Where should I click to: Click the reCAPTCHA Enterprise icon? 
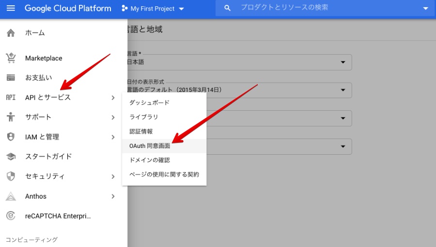(11, 216)
